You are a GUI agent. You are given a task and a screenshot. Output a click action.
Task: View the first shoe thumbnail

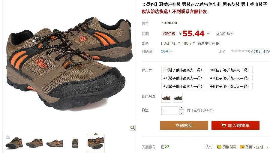pos(14,143)
